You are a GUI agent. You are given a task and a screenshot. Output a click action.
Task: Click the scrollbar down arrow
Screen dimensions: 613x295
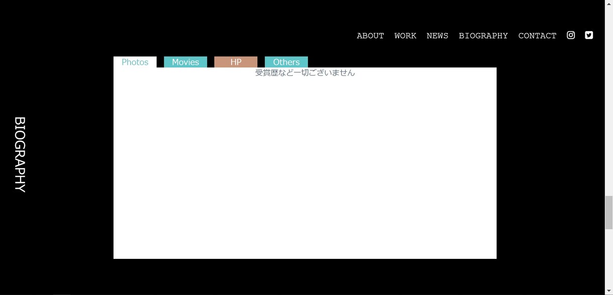pos(608,291)
